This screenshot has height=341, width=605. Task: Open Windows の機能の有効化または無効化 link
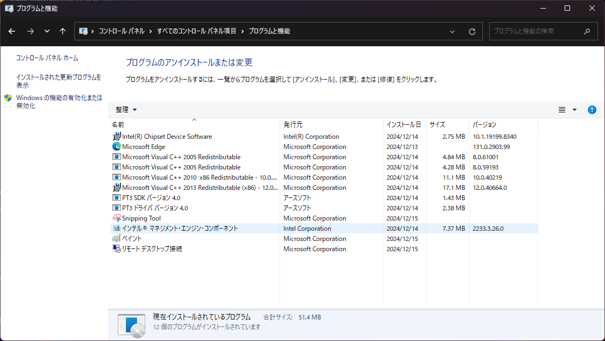point(59,102)
